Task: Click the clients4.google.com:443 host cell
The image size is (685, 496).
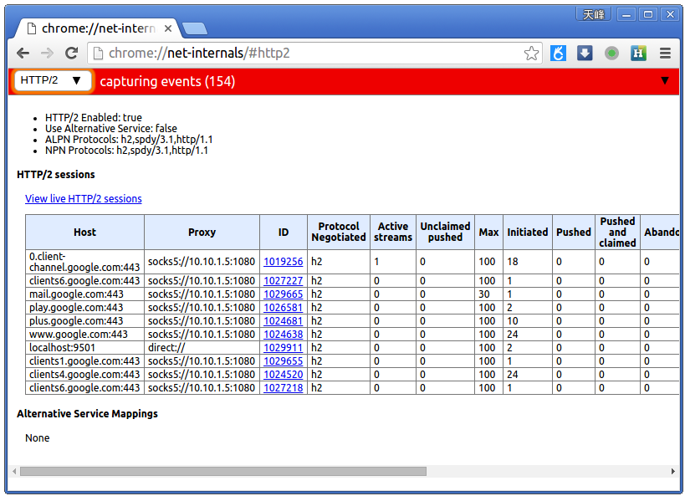Action: 84,375
